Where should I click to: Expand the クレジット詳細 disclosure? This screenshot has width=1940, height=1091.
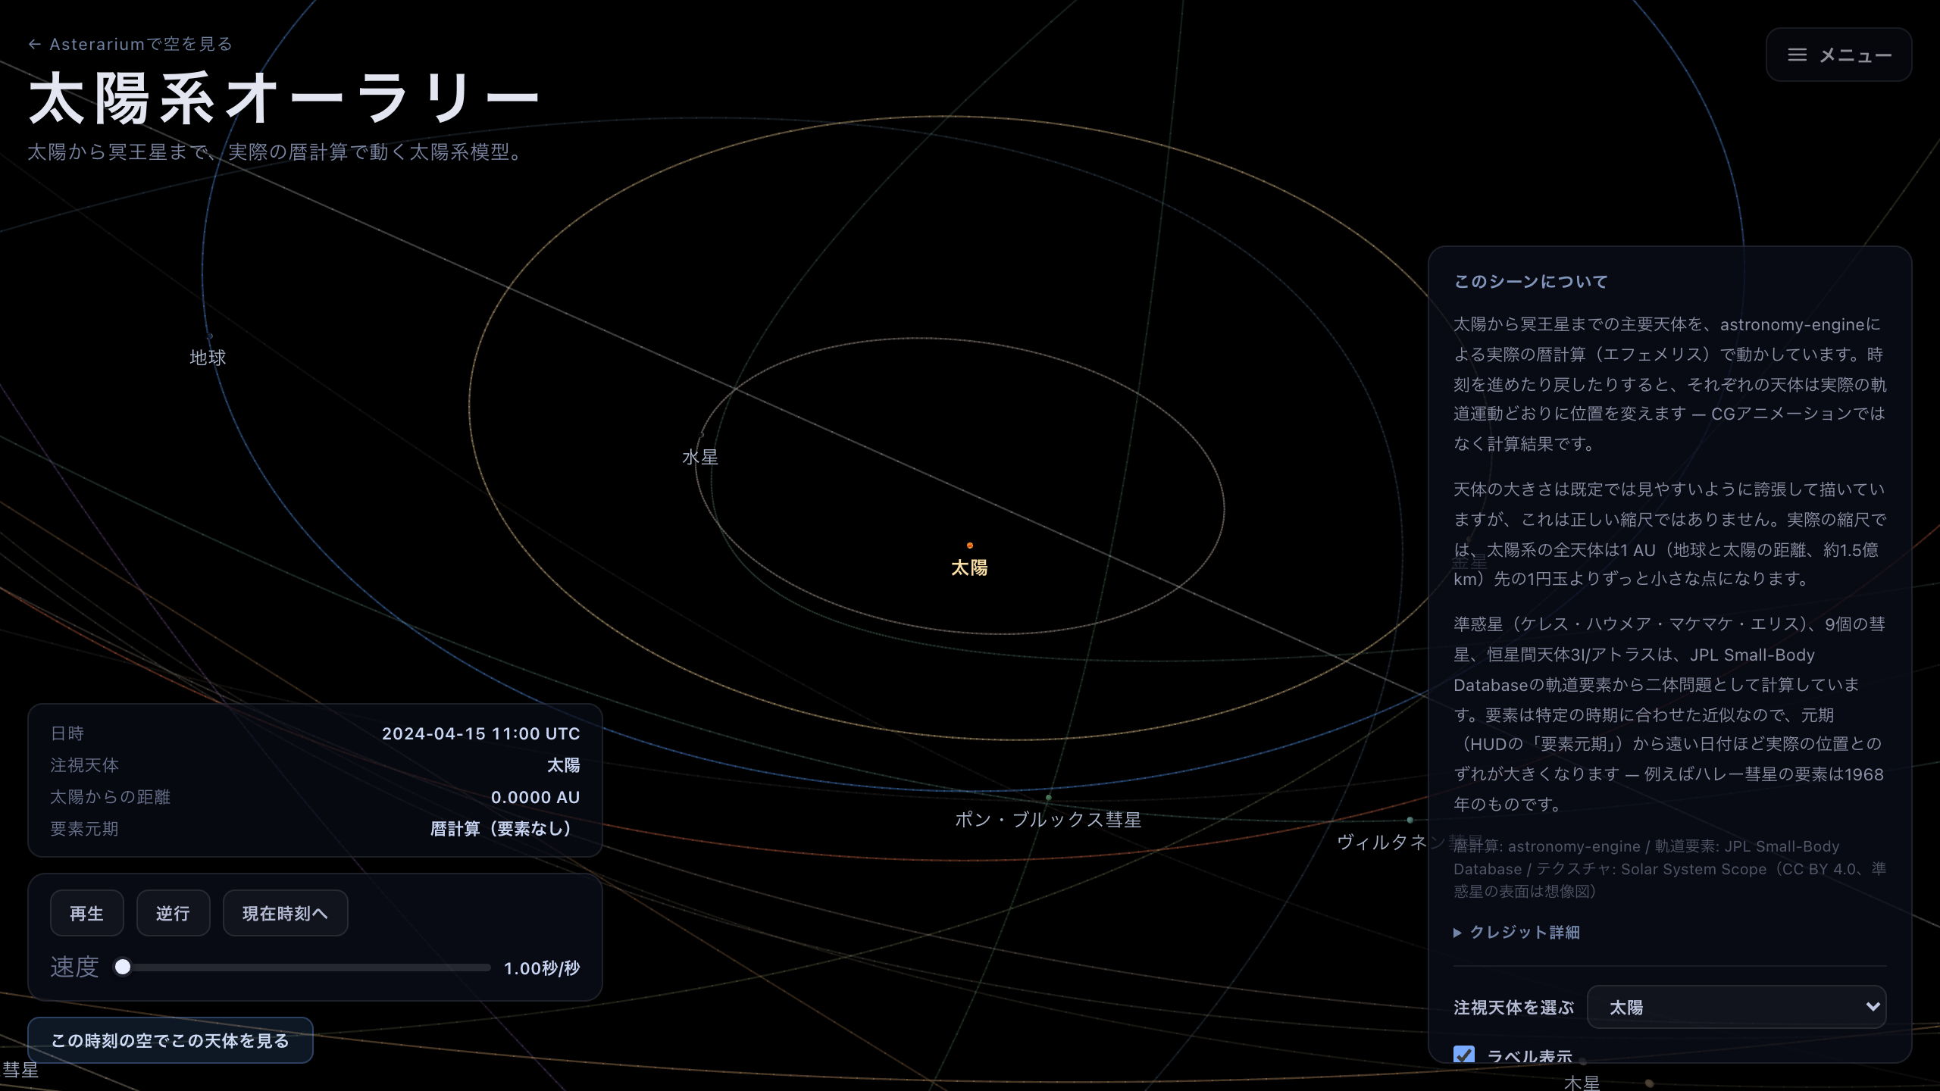coord(1517,932)
